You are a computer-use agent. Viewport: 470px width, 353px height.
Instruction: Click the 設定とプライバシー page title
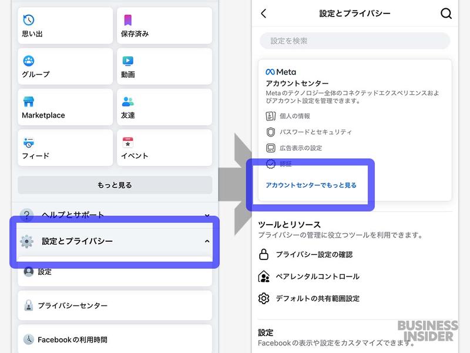[355, 13]
